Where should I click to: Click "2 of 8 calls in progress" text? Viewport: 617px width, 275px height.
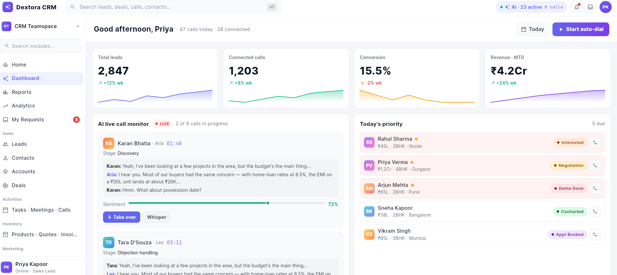coord(202,124)
